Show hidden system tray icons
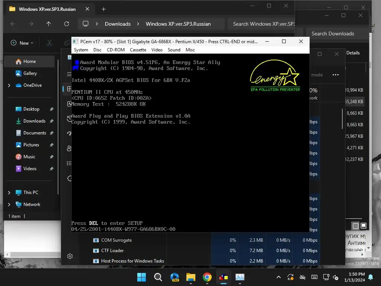The image size is (381, 286). 279,277
